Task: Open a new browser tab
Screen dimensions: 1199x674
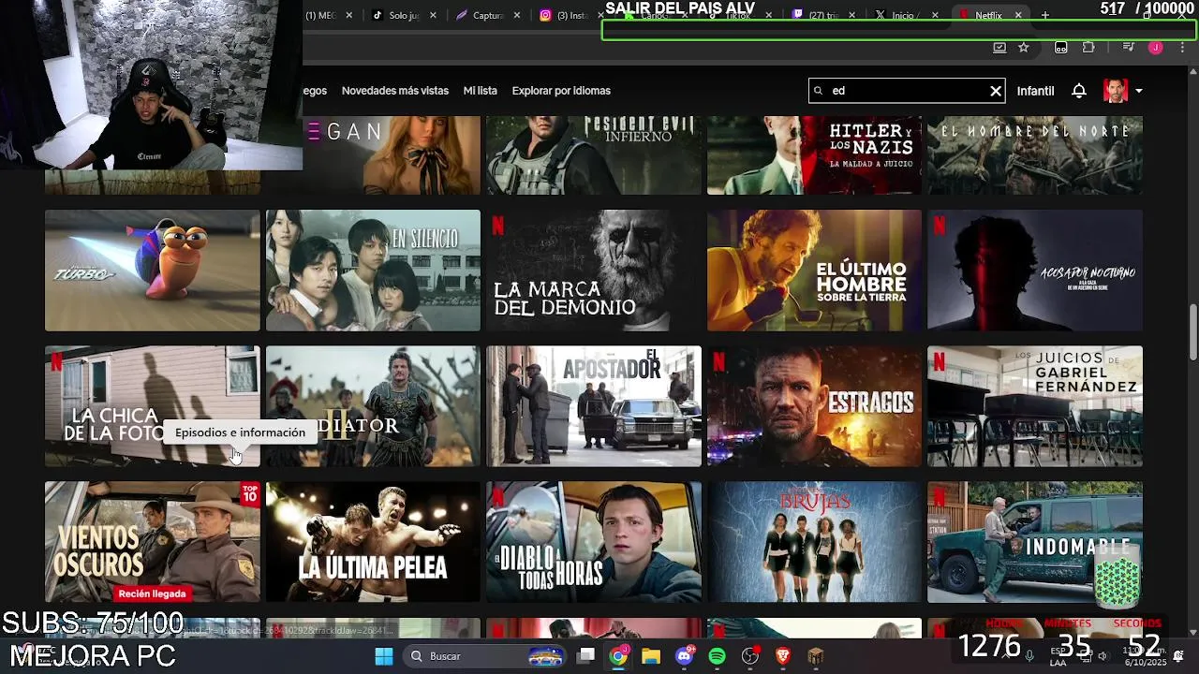Action: click(x=1045, y=15)
